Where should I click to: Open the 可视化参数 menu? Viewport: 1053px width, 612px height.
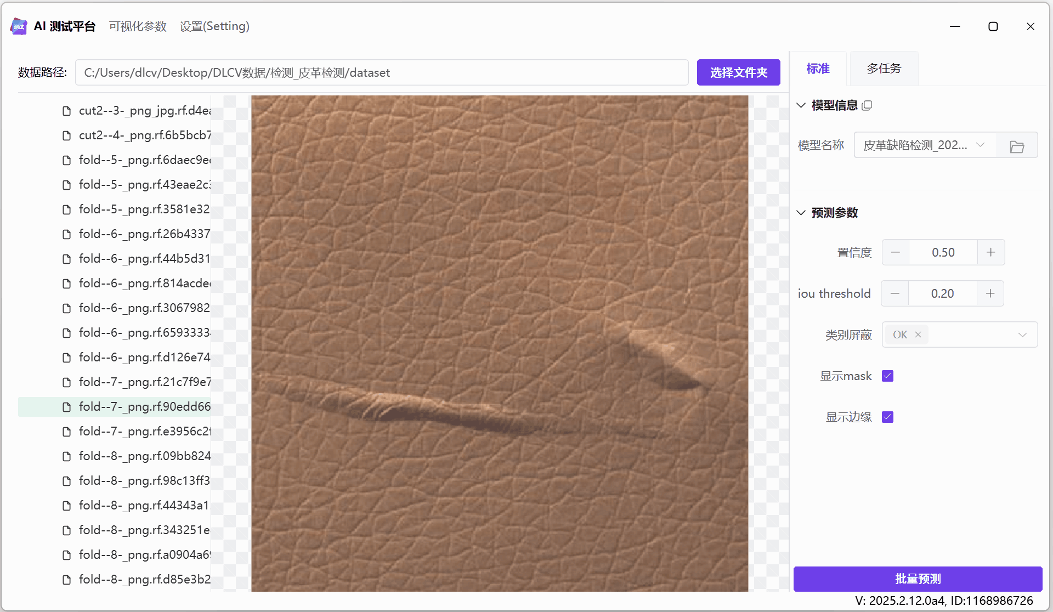(x=138, y=26)
